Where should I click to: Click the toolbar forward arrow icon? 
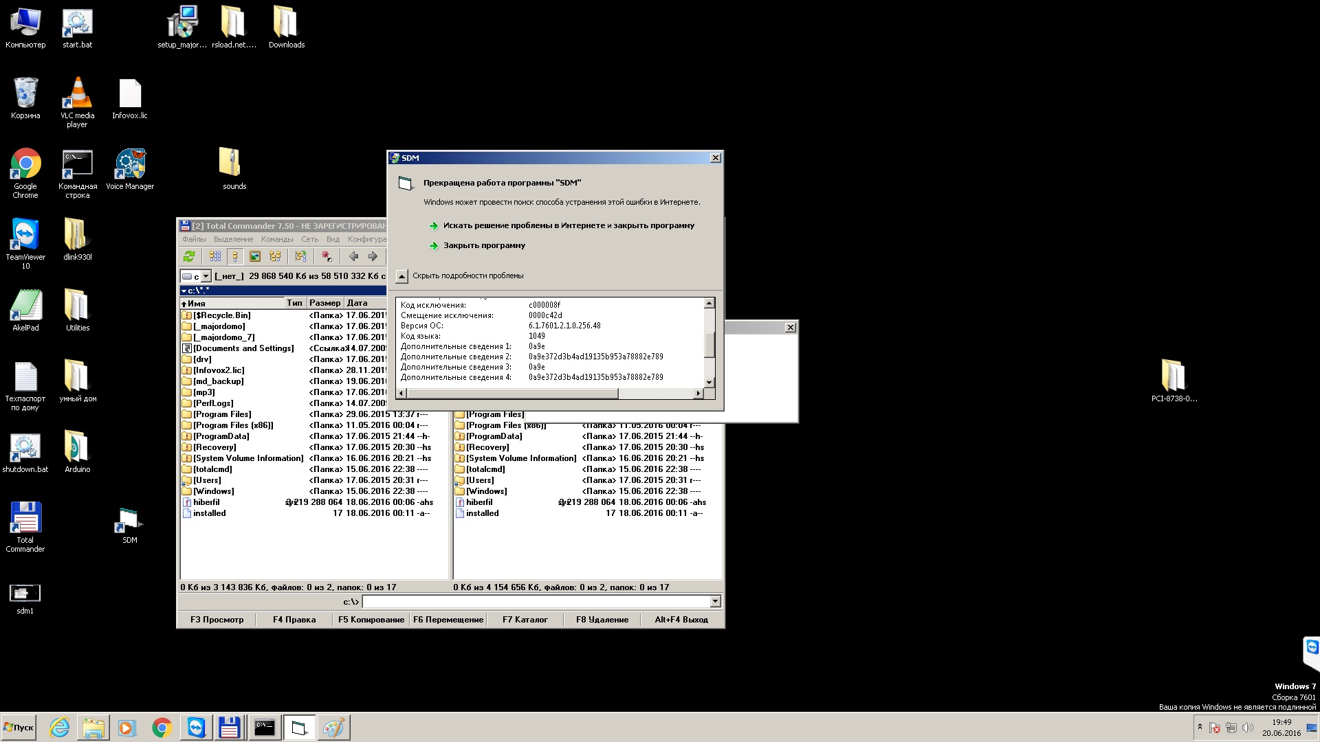(373, 256)
